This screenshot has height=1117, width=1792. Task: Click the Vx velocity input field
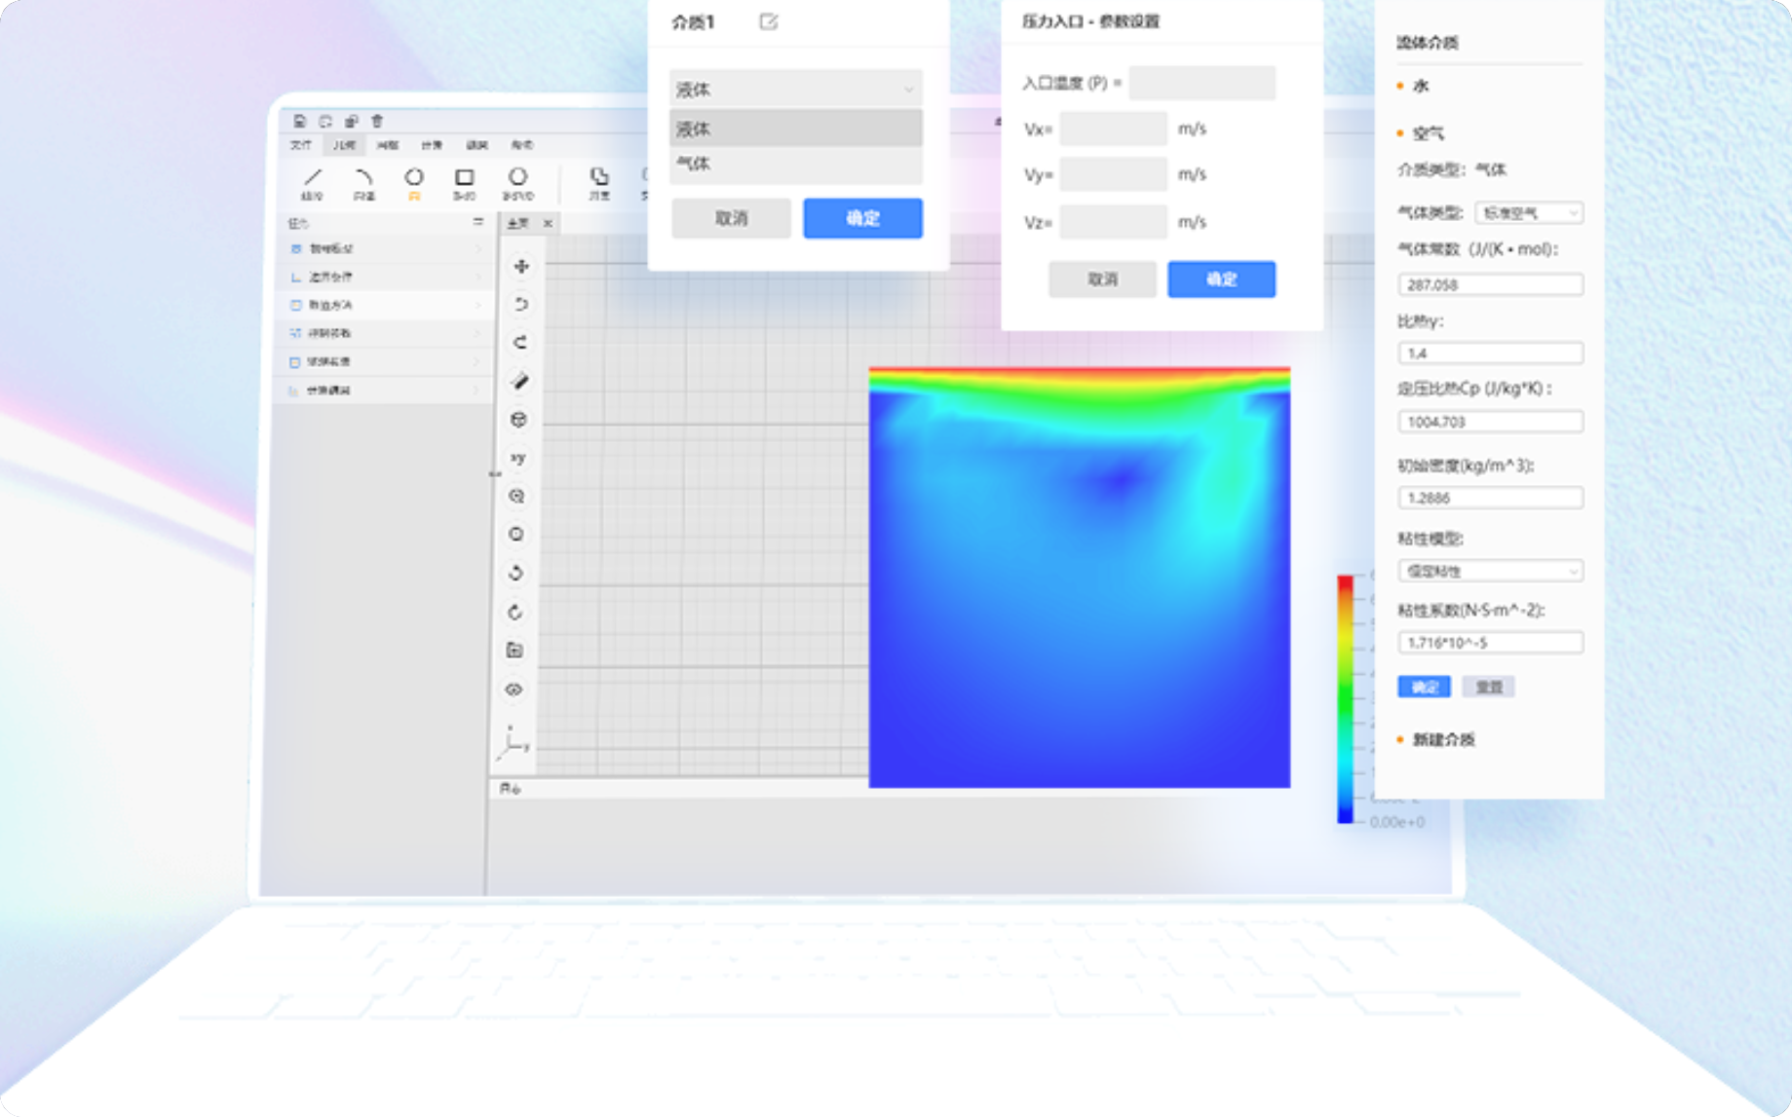1114,129
